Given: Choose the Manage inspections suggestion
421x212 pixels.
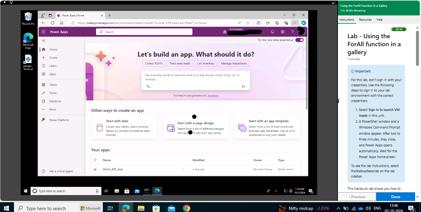Looking at the screenshot, I should pyautogui.click(x=234, y=63).
